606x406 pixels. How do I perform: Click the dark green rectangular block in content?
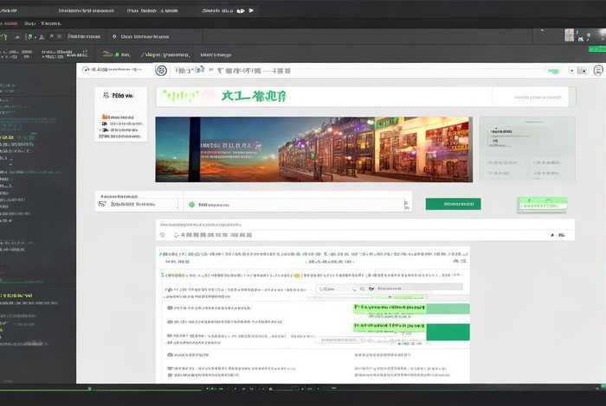[448, 332]
